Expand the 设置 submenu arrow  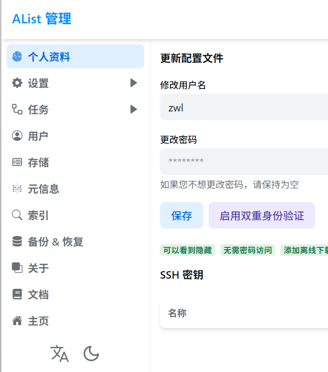(x=134, y=83)
